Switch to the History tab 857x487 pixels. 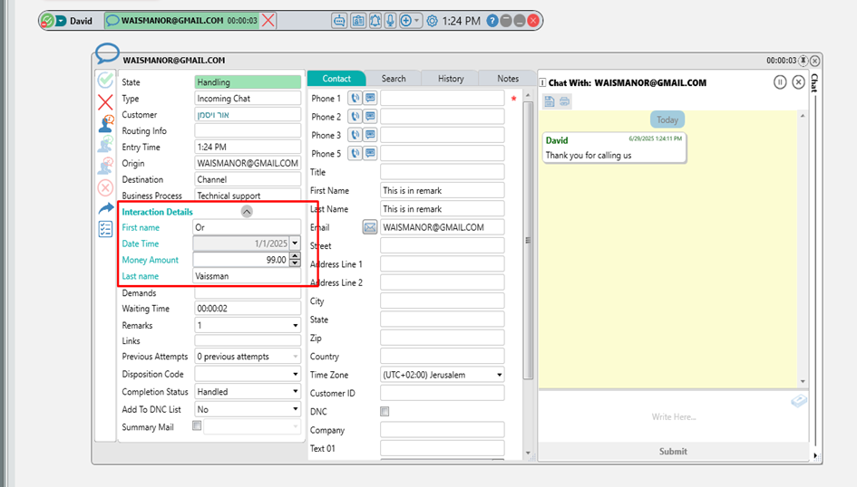pos(451,79)
